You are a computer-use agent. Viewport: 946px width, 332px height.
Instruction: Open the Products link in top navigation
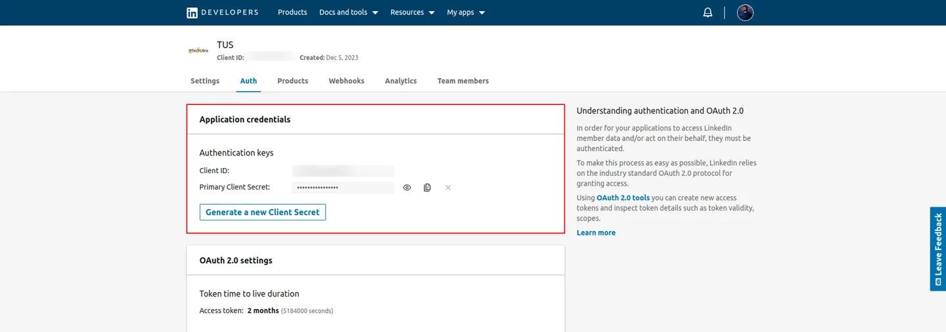tap(292, 12)
